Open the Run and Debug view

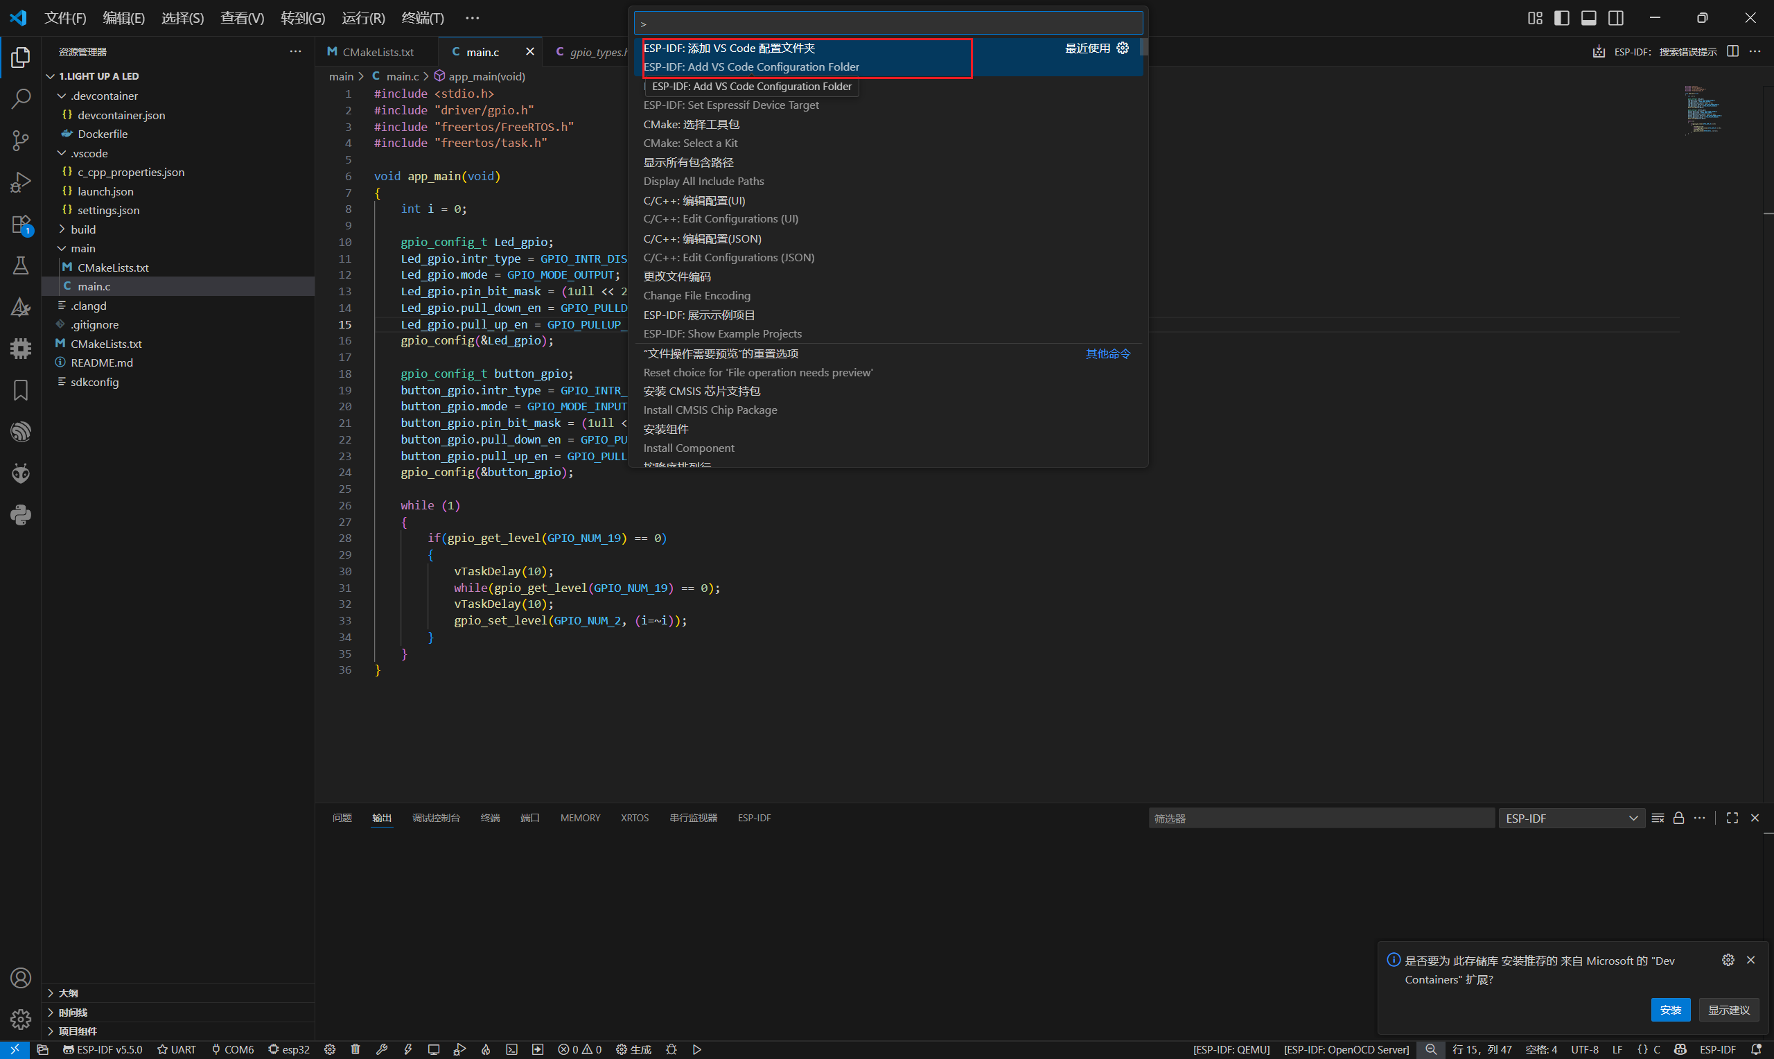[21, 183]
